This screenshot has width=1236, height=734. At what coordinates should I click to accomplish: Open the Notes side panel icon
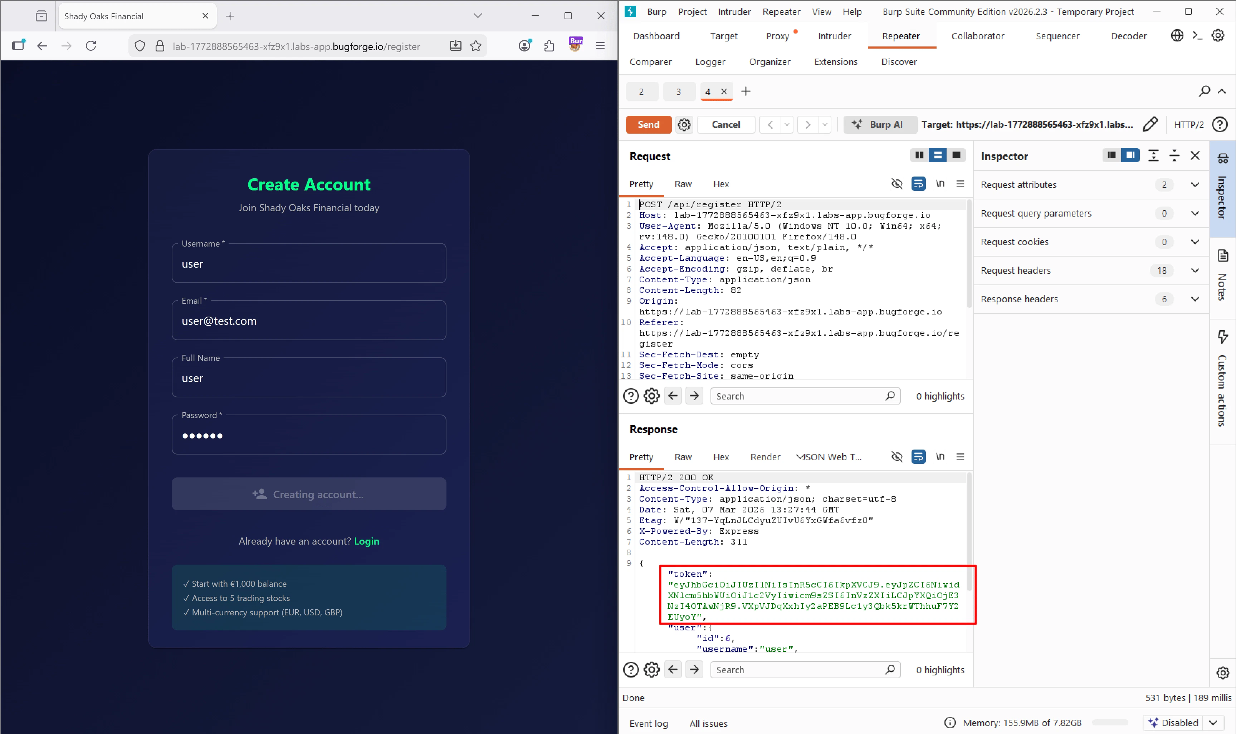tap(1223, 256)
